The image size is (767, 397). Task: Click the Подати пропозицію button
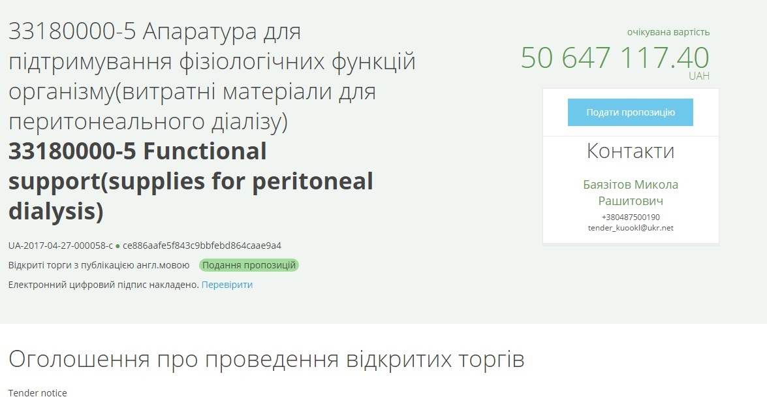[630, 112]
